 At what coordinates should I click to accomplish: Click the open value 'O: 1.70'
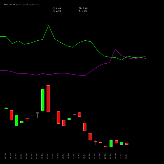click(57, 11)
